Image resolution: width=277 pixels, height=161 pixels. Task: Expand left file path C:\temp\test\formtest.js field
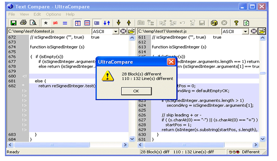click(49, 32)
